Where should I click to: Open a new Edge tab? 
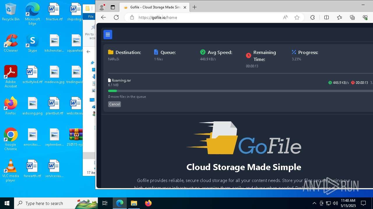195,7
